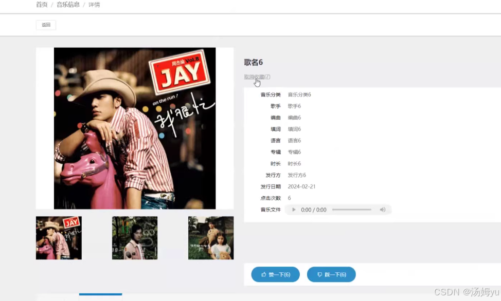Click the large JAY album cover image

134,128
